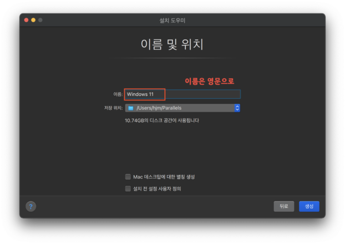Click the 이름 및 위치 heading
The width and height of the screenshot is (345, 244).
point(172,44)
